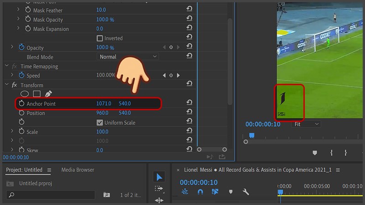Create an ellipse mask for Transform
The width and height of the screenshot is (365, 205).
coord(25,94)
